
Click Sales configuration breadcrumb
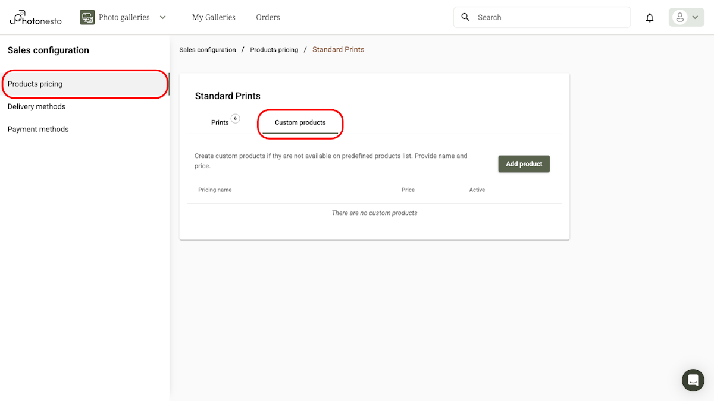[x=208, y=50]
